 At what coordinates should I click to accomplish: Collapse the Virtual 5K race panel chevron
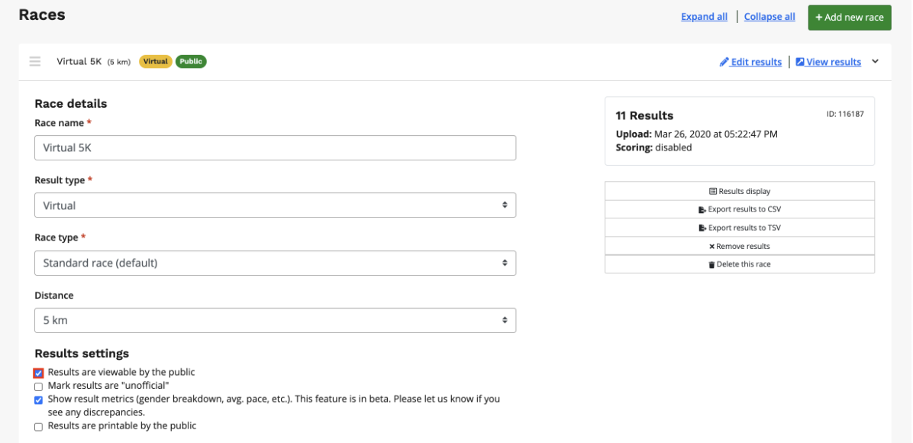pyautogui.click(x=875, y=62)
